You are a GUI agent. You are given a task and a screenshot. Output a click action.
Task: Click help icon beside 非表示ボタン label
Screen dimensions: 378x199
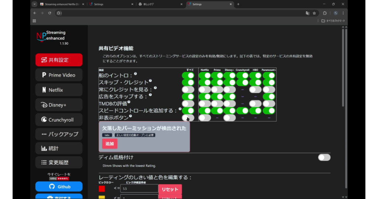tap(131, 117)
